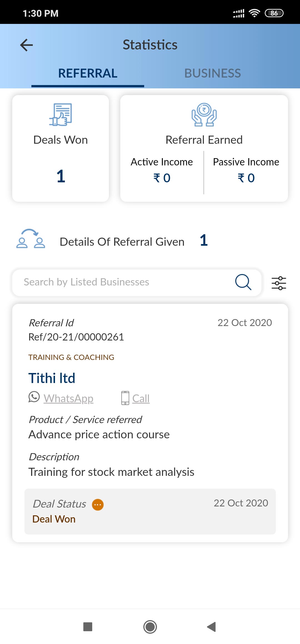Open the Tithi ltd business name
The image size is (300, 644).
pos(52,378)
